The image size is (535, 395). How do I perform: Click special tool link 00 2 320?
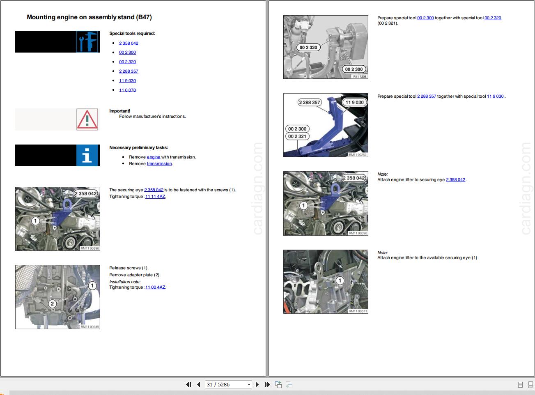coord(127,62)
